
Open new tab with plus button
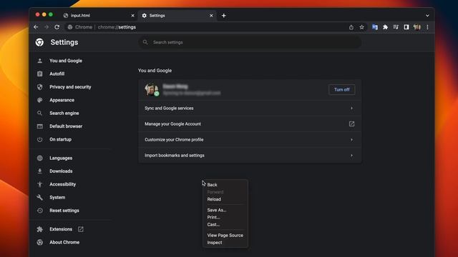(224, 16)
